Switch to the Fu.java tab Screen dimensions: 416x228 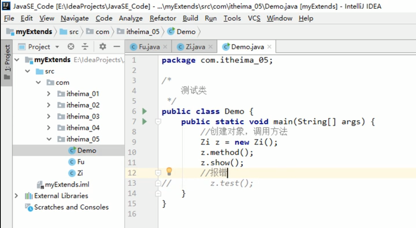[149, 47]
